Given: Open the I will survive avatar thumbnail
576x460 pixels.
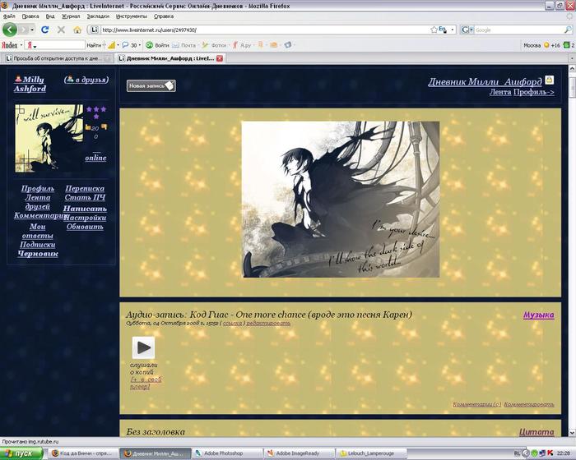Looking at the screenshot, I should pyautogui.click(x=49, y=138).
